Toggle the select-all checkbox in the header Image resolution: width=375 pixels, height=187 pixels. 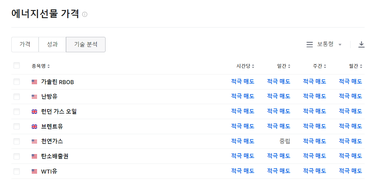(x=17, y=65)
